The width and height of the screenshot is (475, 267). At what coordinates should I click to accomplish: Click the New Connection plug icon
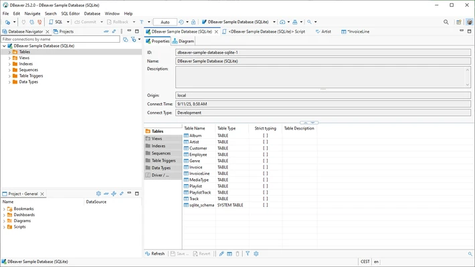tap(7, 22)
